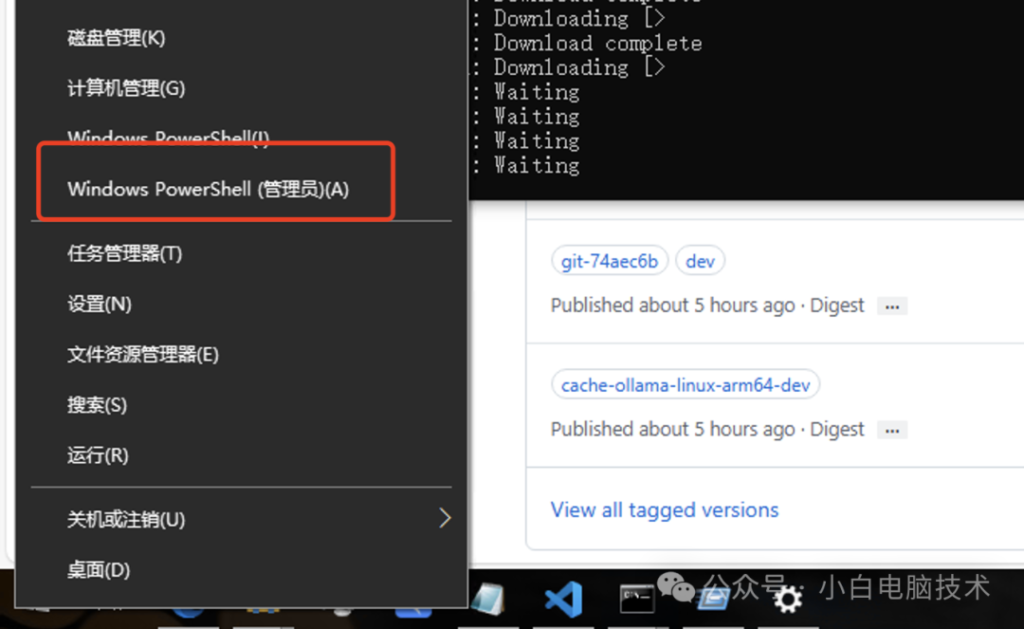Open ellipsis menu for git-74aec6b entry

(x=892, y=306)
